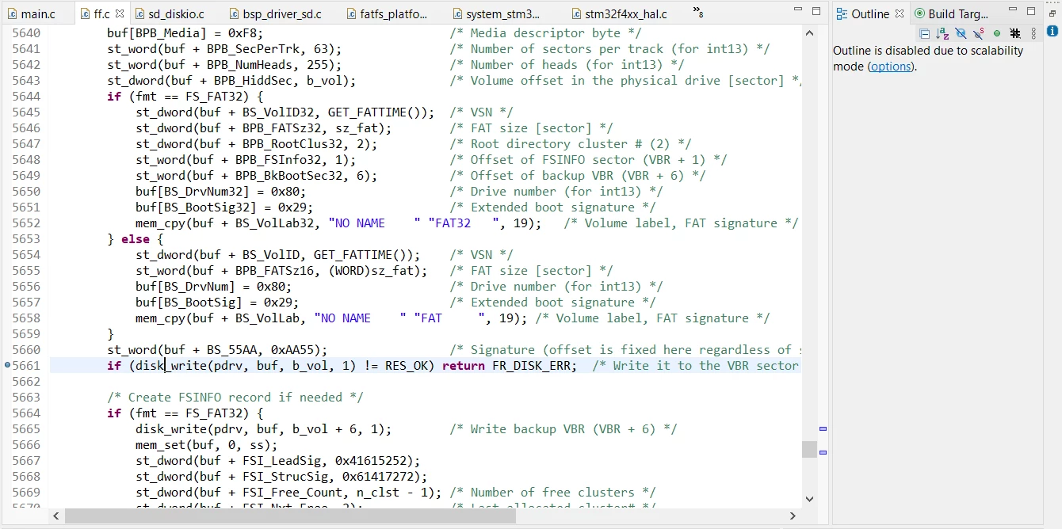Jump to the lower overview ruler marker

tap(823, 452)
